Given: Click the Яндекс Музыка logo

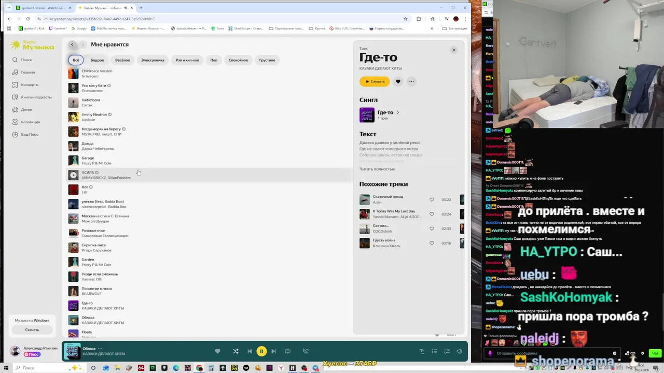Looking at the screenshot, I should (x=32, y=46).
